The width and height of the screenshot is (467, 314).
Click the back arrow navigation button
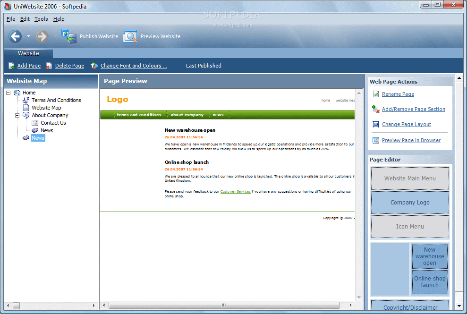click(15, 36)
